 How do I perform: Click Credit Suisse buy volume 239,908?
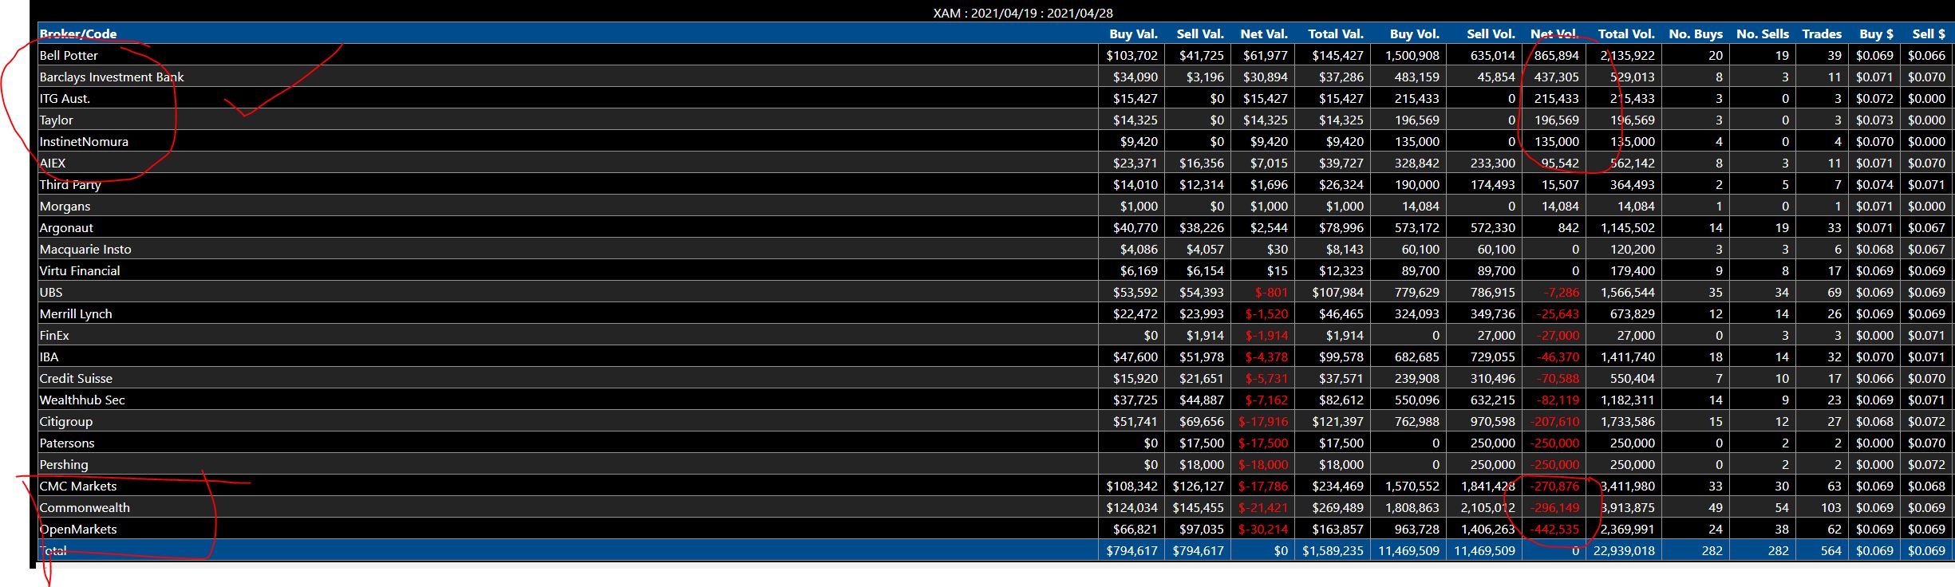tap(1417, 378)
